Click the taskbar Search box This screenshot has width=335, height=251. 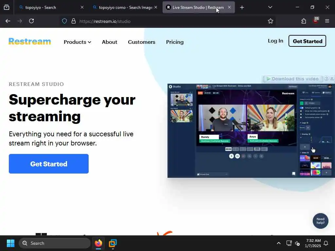[55, 243]
